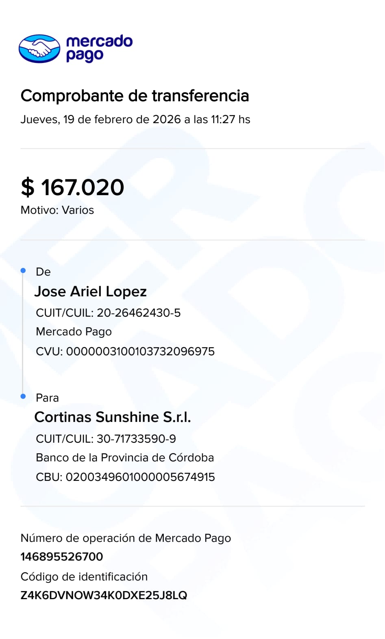Viewport: 385px width, 639px height.
Task: Click the recipient name Cortinas Sunshine S.r.l.
Action: click(113, 417)
